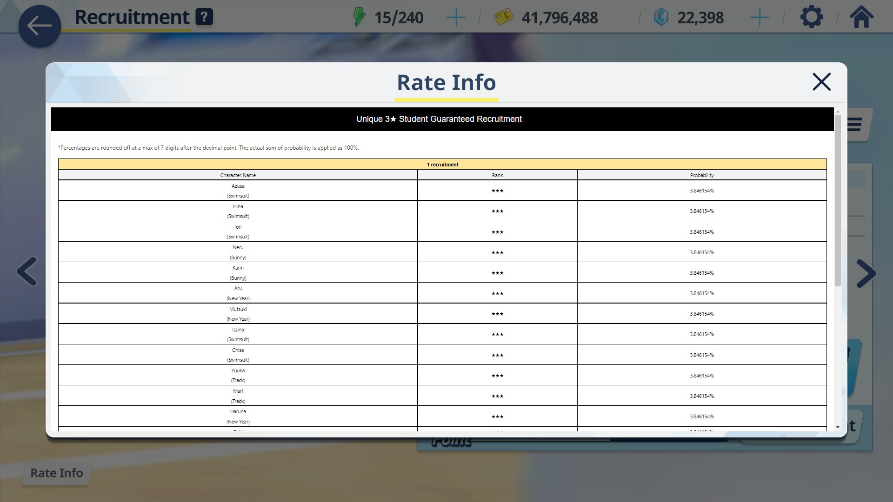
Task: Click the Character Name column header
Action: point(238,175)
